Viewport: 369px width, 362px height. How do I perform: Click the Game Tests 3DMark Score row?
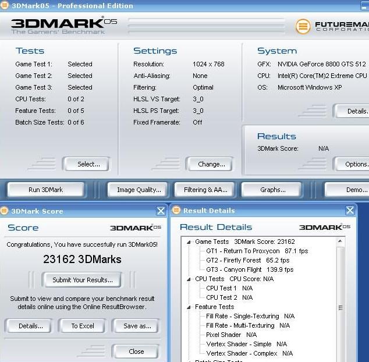[x=245, y=242]
